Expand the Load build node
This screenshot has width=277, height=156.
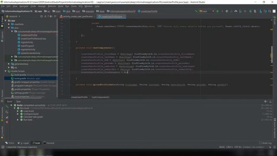[x=18, y=111]
